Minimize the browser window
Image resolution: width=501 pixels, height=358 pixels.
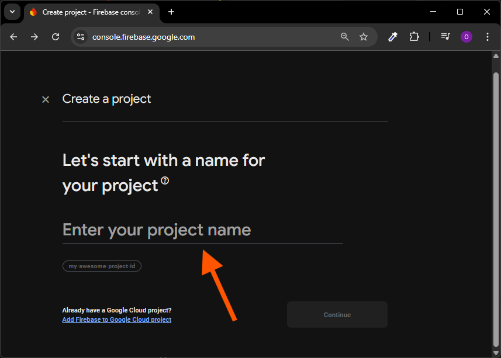433,12
